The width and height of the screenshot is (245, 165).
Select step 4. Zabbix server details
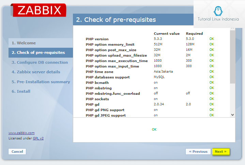(x=36, y=72)
